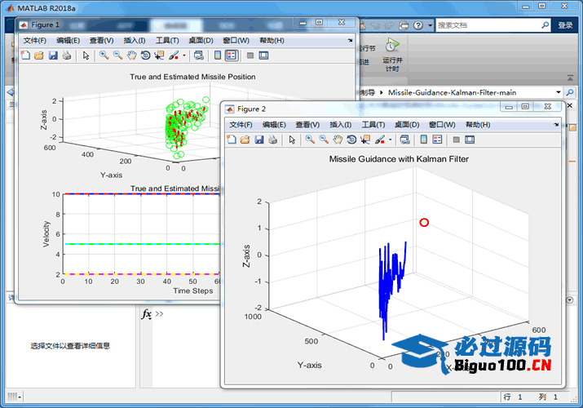
Task: Click 运行并计时 button in MATLAB toolstrip
Action: tap(392, 55)
